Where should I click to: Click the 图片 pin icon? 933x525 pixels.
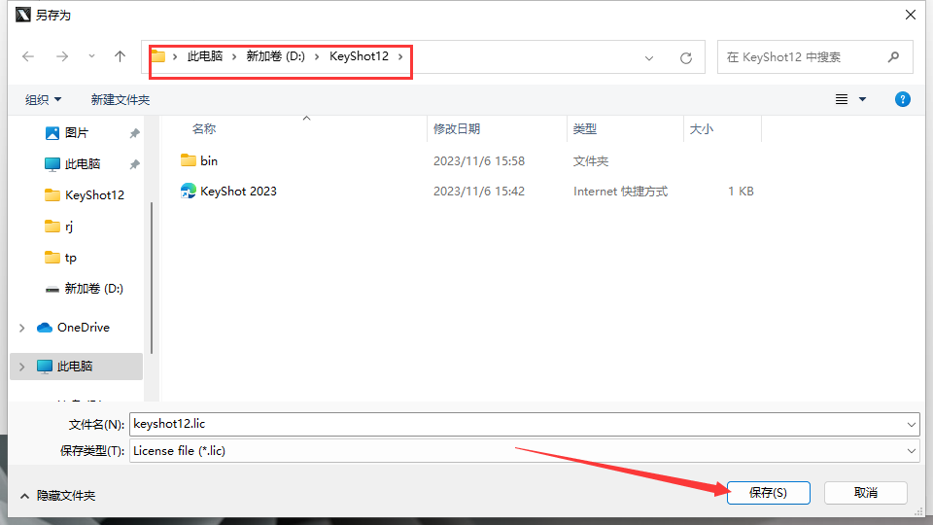point(134,133)
